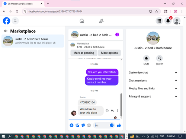Open Justin - 2 bed 2 bath house conversation
Viewport: 186px width, 139px height.
coord(33,41)
